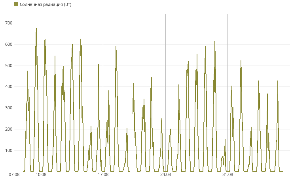Click the 07.08 date label
The image size is (290, 178).
coord(14,174)
